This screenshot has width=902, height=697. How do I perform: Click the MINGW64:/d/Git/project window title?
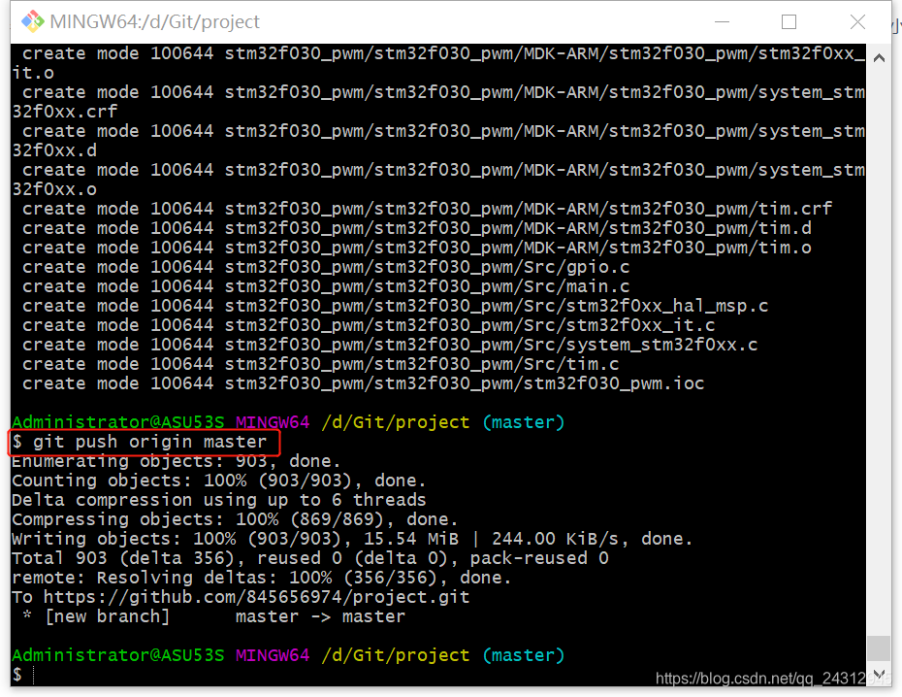pyautogui.click(x=155, y=22)
